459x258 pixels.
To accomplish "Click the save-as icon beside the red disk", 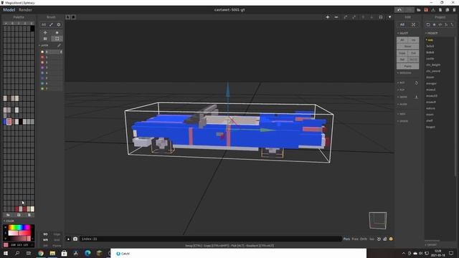I will pyautogui.click(x=433, y=10).
